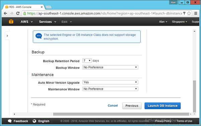
Task: Select the RDS - AWS Console tab
Action: [24, 7]
